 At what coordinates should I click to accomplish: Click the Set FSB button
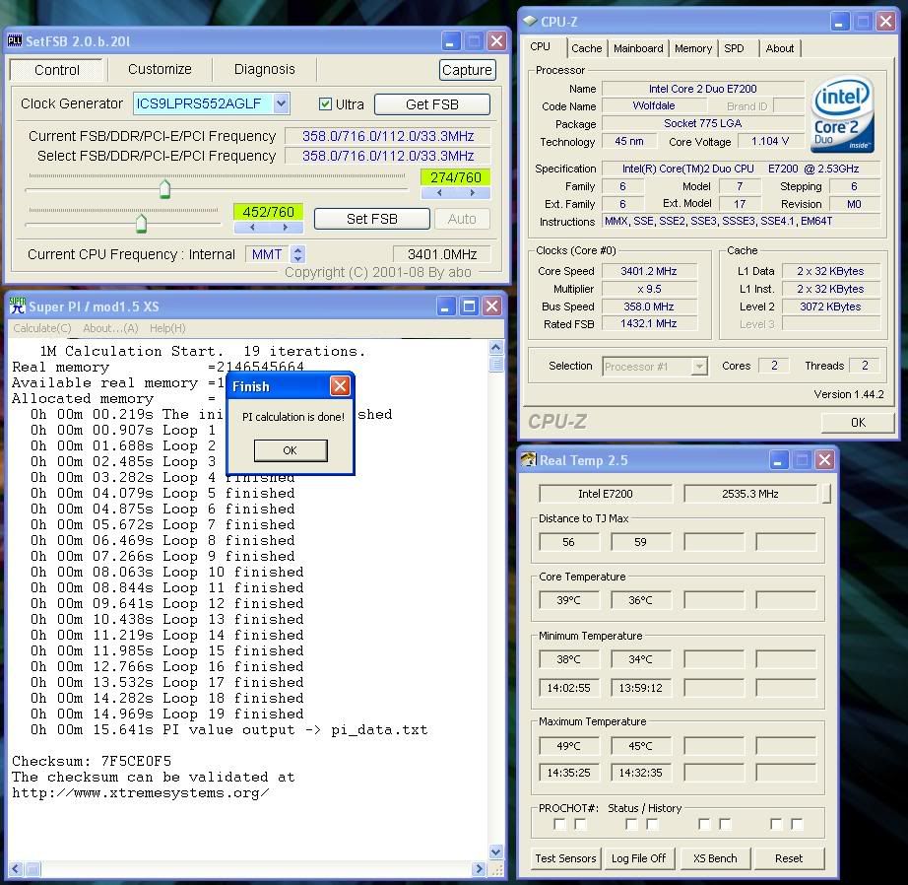(x=372, y=219)
